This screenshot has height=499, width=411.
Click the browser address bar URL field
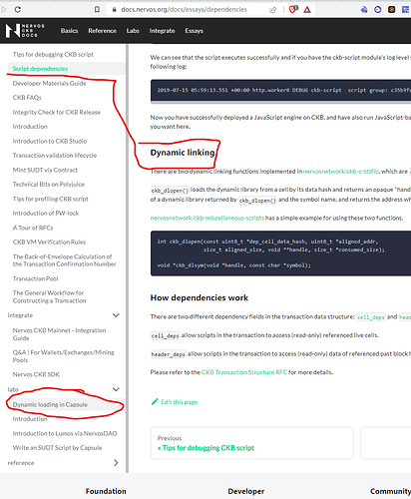point(184,9)
